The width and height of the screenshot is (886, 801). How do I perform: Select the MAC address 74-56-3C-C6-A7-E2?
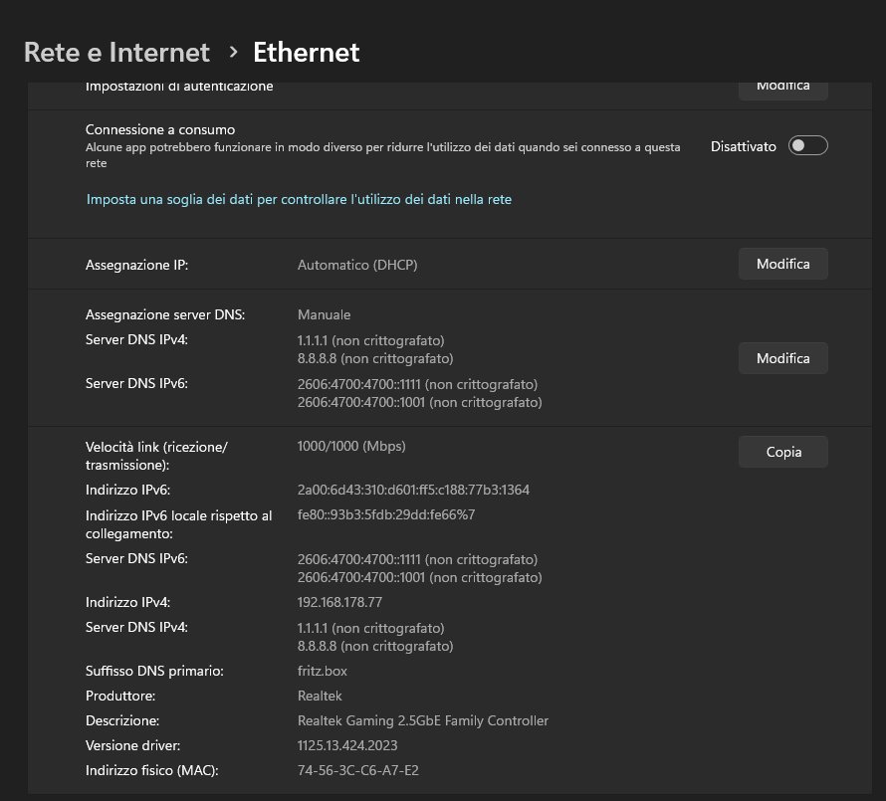click(x=358, y=770)
